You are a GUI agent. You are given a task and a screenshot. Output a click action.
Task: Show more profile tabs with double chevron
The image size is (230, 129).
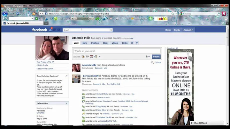132,43
